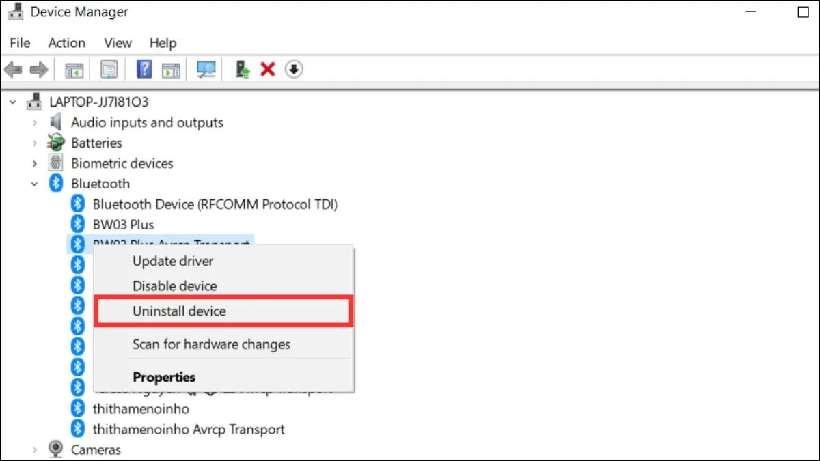
Task: Select Properties from the context menu
Action: 164,378
